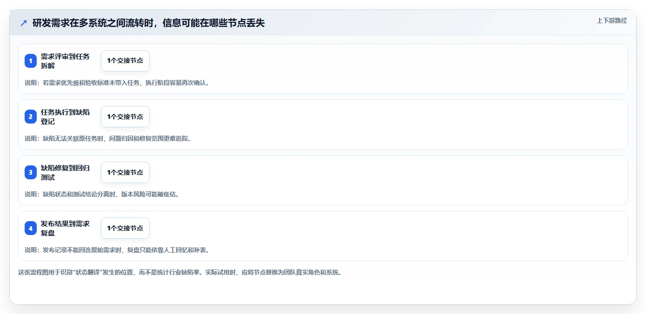Image resolution: width=646 pixels, height=314 pixels.
Task: Click the 缺陷修复到回归测试 step title
Action: click(65, 172)
